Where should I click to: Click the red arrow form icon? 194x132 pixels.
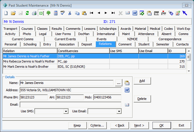click(164, 13)
